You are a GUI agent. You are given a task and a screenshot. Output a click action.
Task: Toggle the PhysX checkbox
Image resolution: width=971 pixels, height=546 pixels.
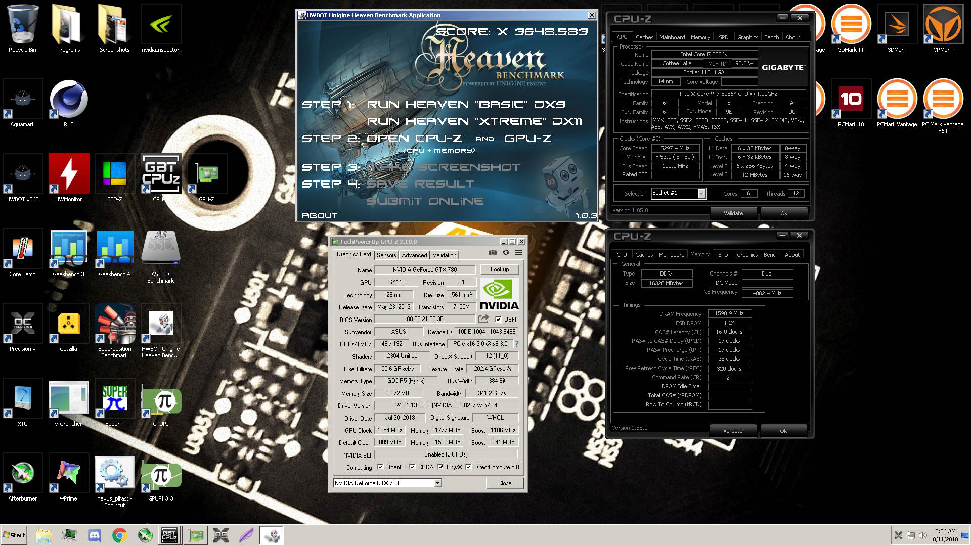click(440, 467)
